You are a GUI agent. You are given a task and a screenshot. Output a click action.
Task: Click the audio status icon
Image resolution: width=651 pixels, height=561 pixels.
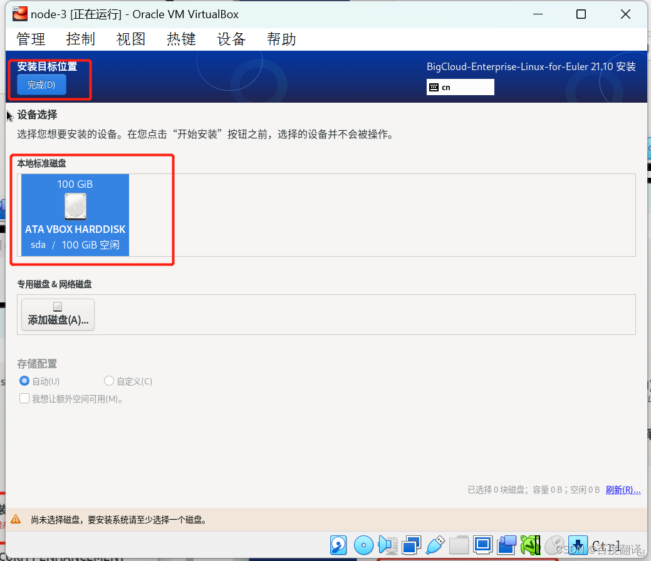[388, 545]
